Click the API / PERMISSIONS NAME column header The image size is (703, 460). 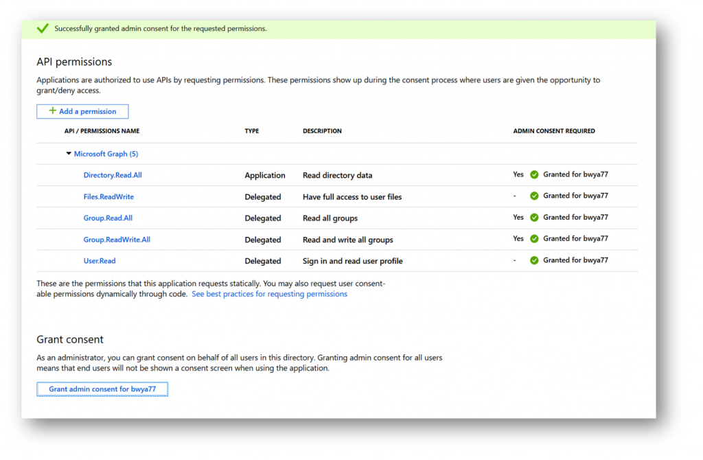pos(102,131)
